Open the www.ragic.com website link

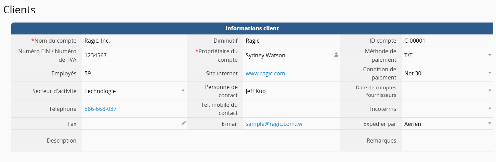click(x=265, y=73)
